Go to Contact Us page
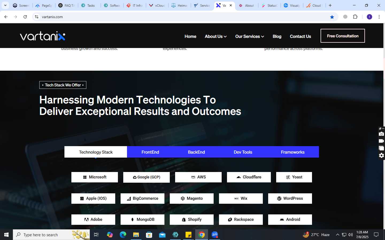The width and height of the screenshot is (385, 240). pyautogui.click(x=300, y=36)
